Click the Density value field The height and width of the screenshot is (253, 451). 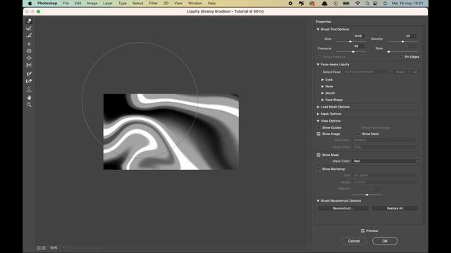coord(410,36)
